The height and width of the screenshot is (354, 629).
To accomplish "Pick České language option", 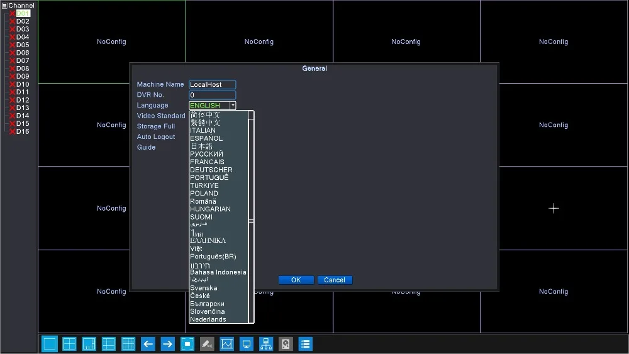I will [200, 296].
